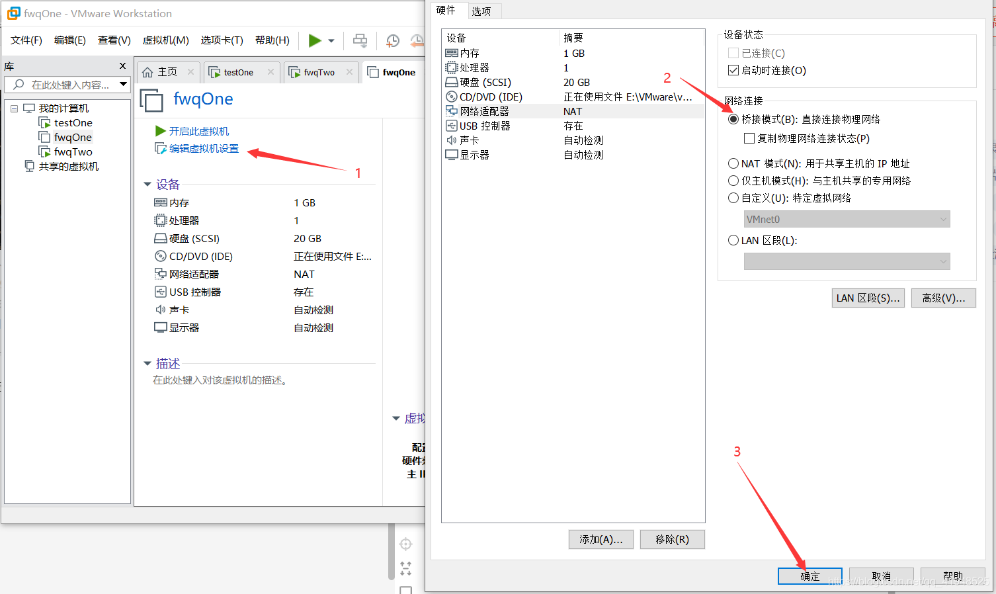Screen dimensions: 996x594
Task: Open the power options dropdown arrow in toolbar
Action: point(331,41)
